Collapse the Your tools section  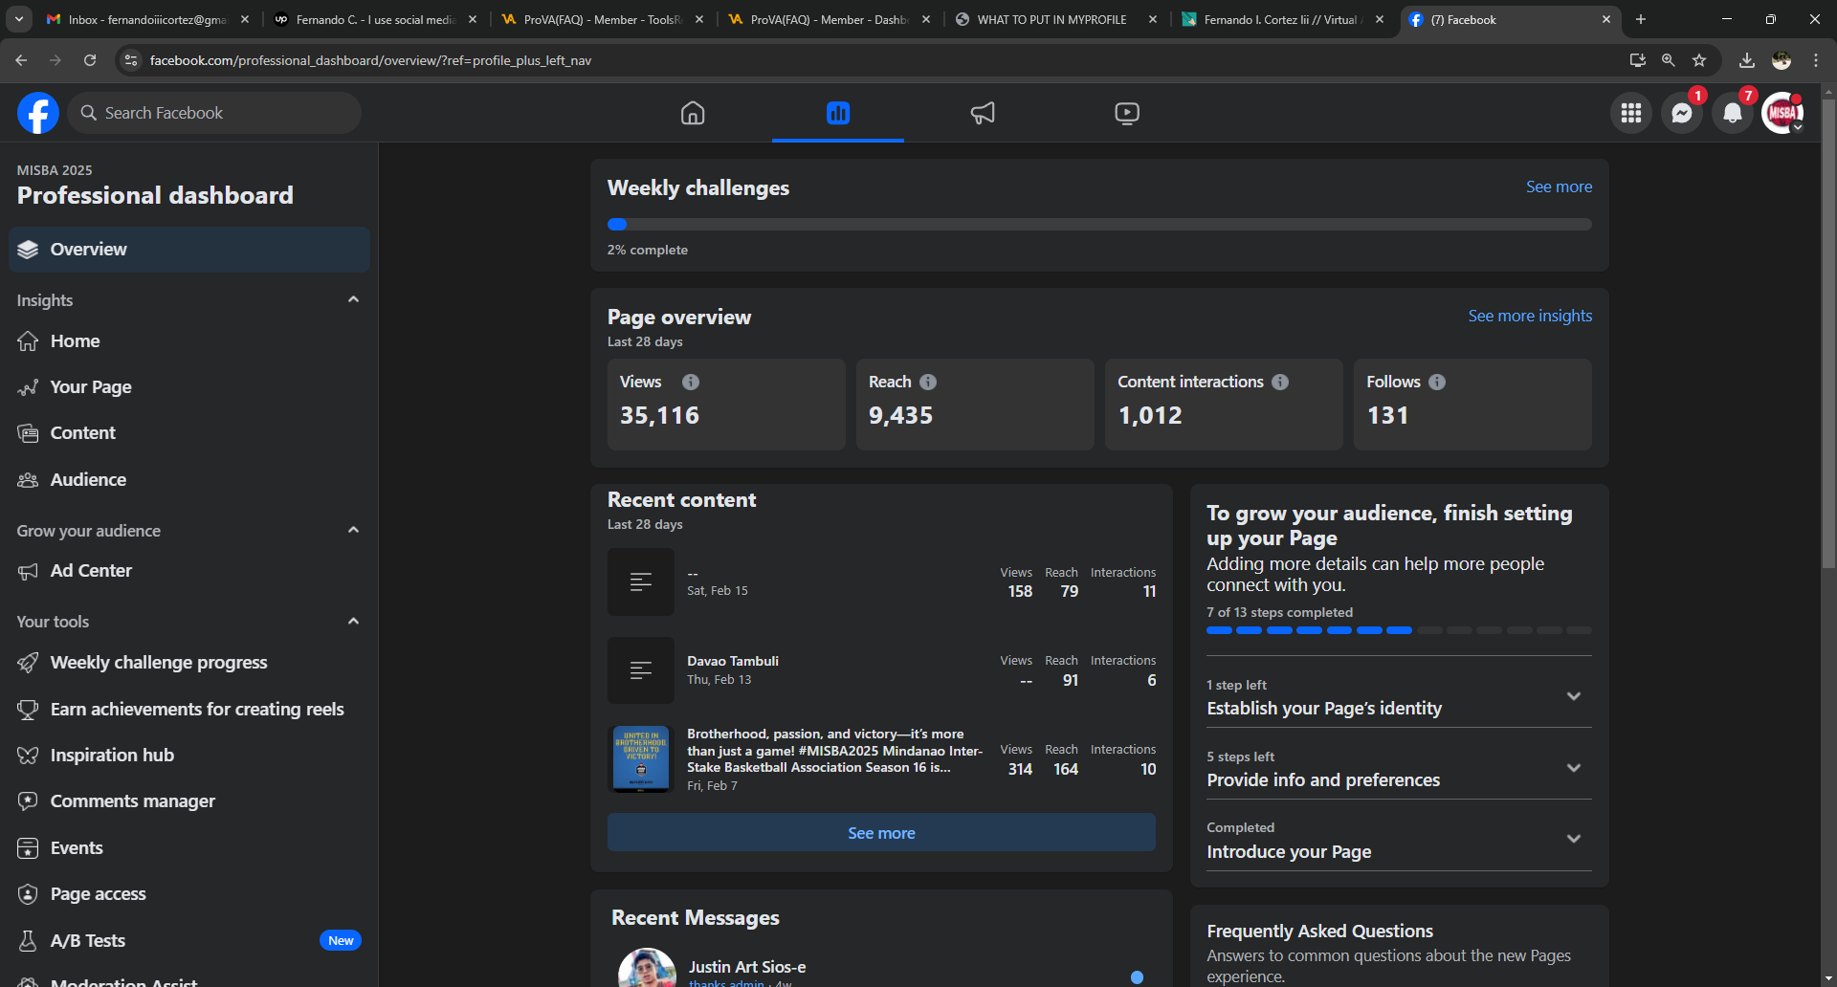click(353, 621)
